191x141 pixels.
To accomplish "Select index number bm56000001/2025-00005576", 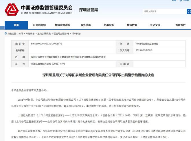I will pos(47,44).
